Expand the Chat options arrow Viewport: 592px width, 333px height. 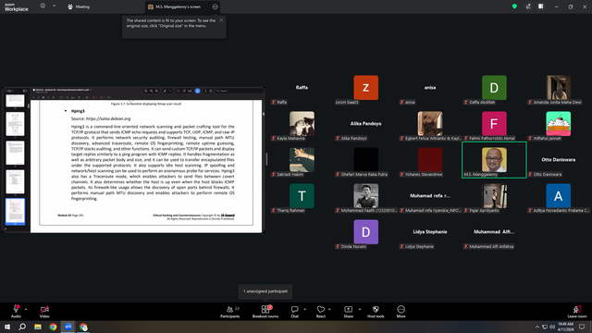coord(304,309)
